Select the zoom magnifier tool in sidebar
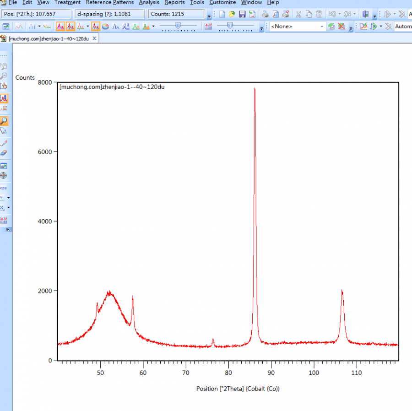 click(4, 121)
